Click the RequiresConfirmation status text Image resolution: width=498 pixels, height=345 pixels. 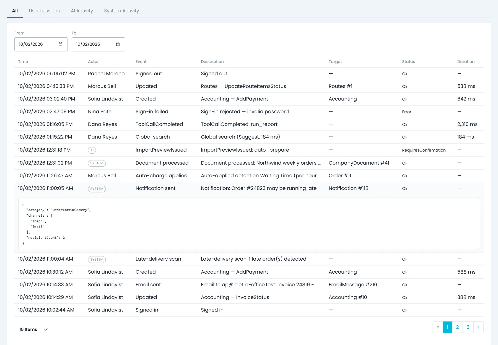pyautogui.click(x=424, y=150)
